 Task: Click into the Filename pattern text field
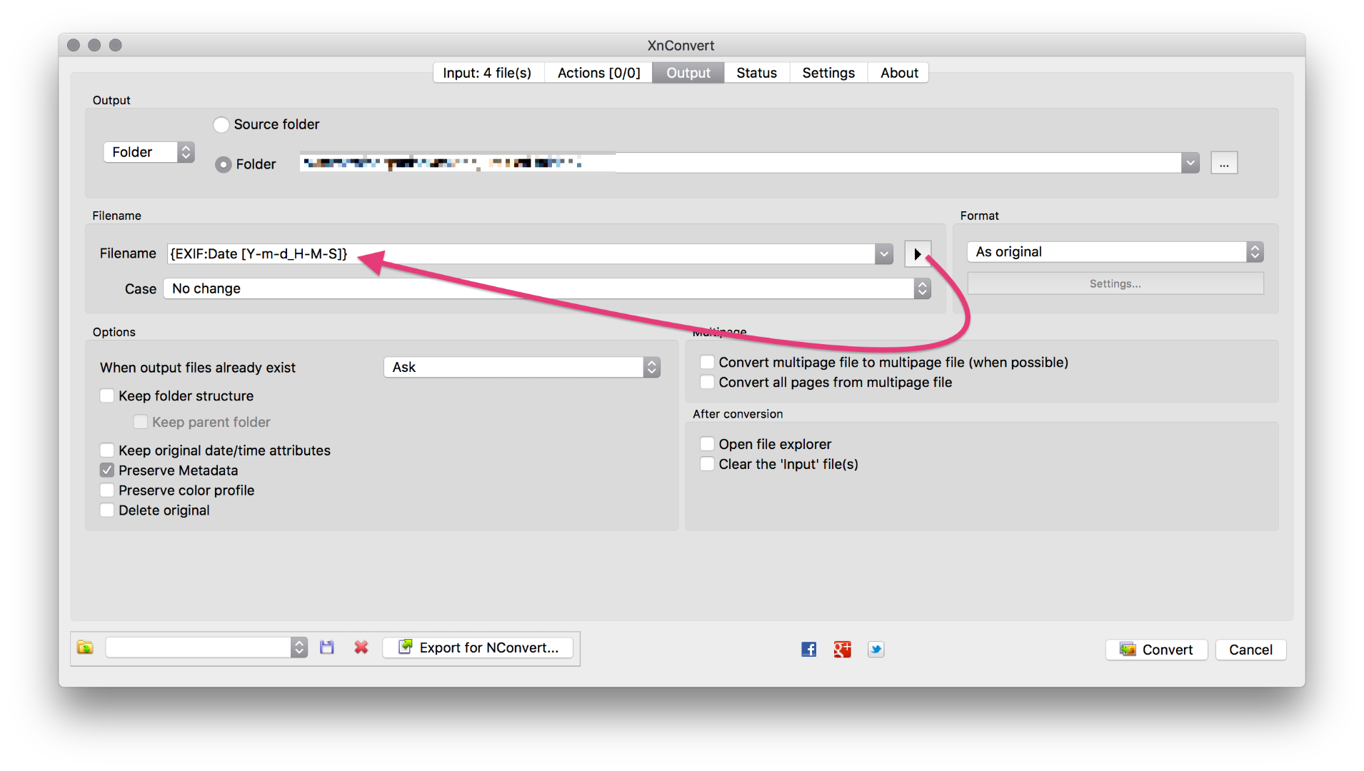click(x=521, y=254)
